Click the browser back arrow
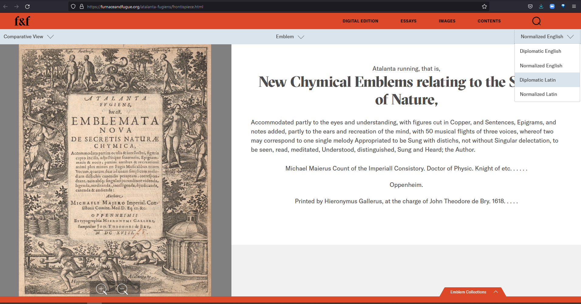The width and height of the screenshot is (581, 304). click(5, 6)
